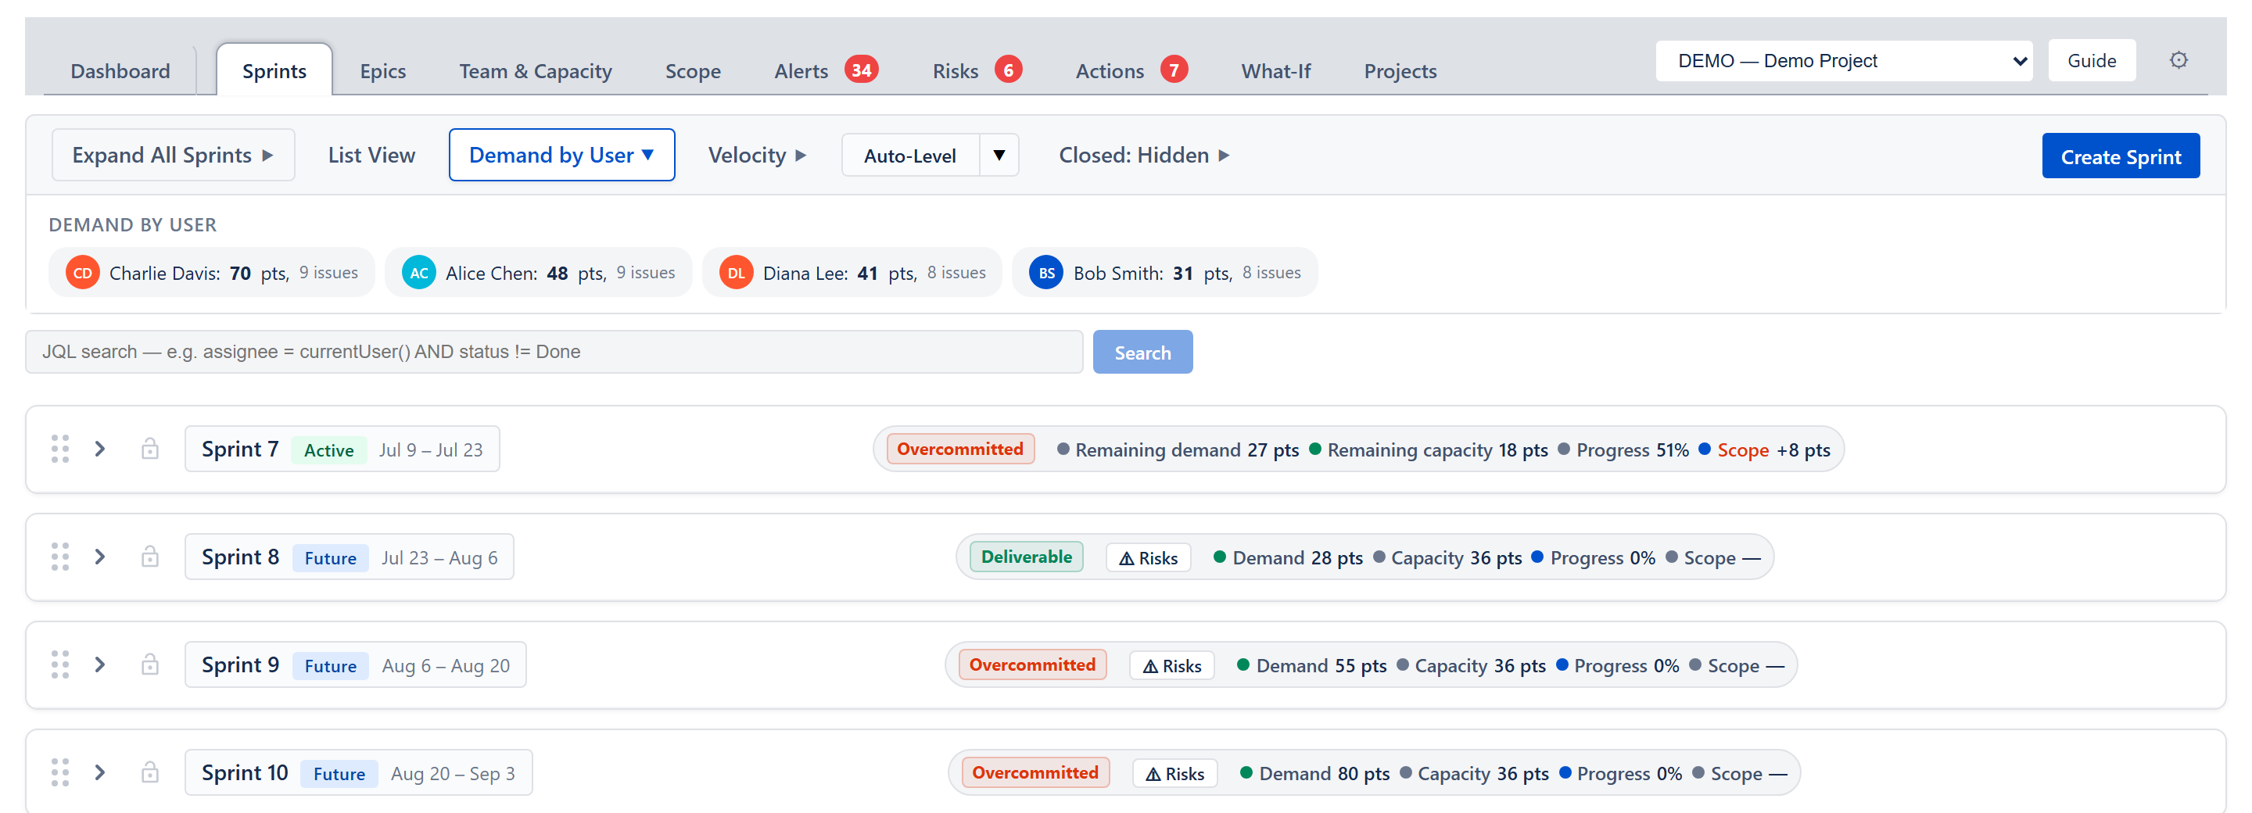This screenshot has height=813, width=2252.
Task: Switch to the Projects tab
Action: click(x=1400, y=71)
